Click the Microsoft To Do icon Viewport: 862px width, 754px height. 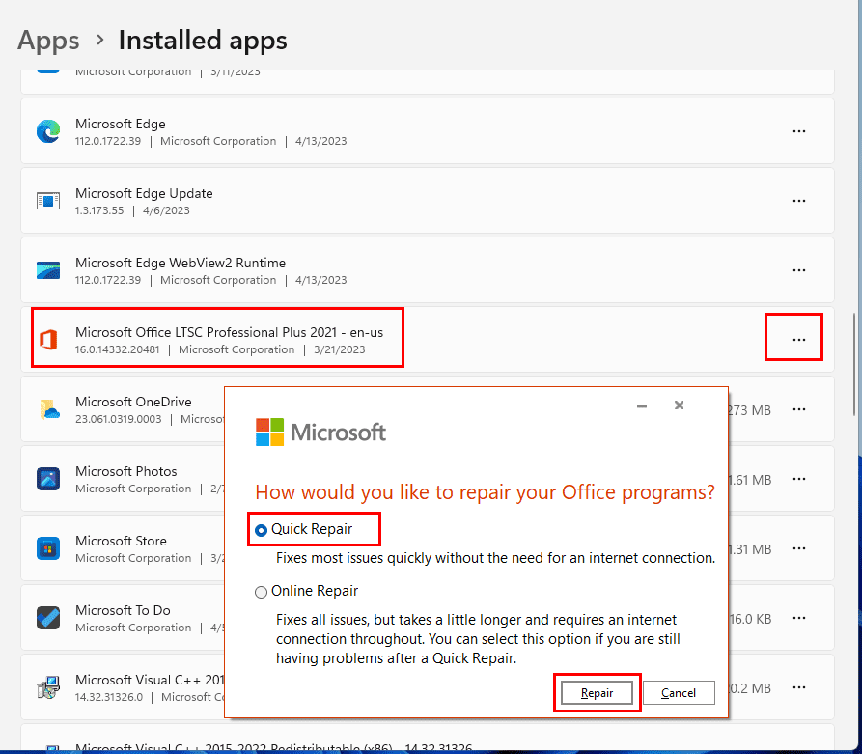coord(48,618)
